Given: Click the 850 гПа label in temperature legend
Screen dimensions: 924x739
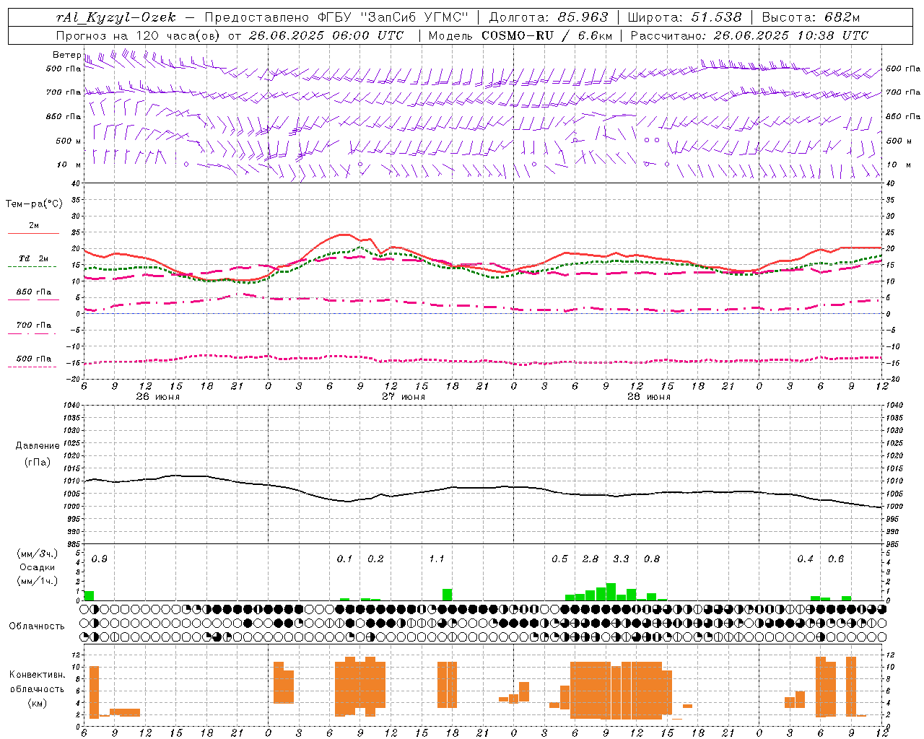Looking at the screenshot, I should point(33,292).
